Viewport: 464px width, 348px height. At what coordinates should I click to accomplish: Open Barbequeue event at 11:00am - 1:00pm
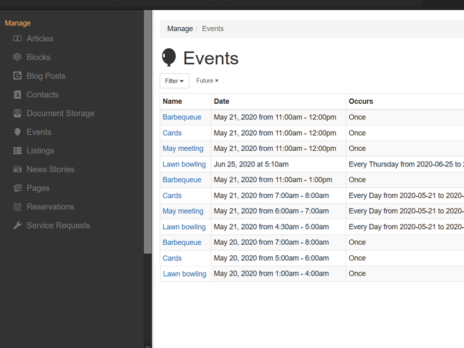(x=182, y=180)
